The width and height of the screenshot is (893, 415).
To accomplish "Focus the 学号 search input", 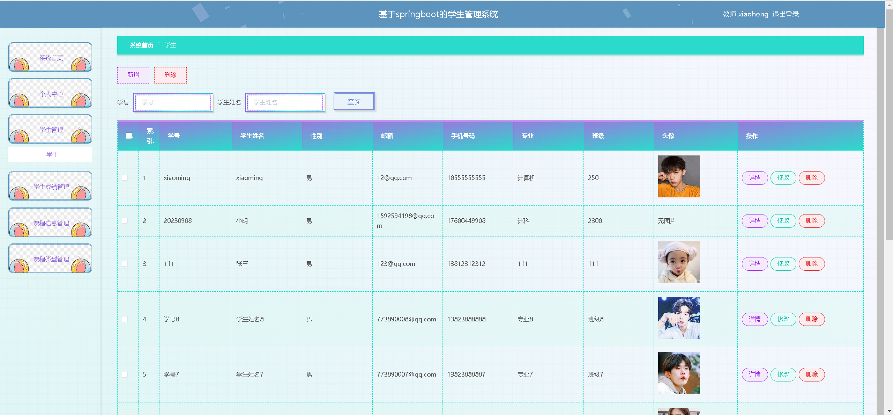I will click(x=173, y=102).
